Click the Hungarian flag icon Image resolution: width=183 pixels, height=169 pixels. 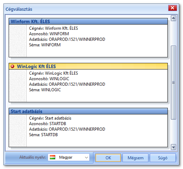(53, 157)
